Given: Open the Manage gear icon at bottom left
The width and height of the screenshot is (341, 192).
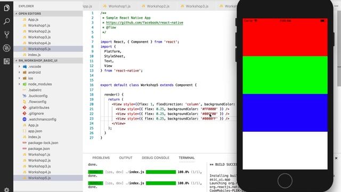Looking at the screenshot, I should click(6, 190).
